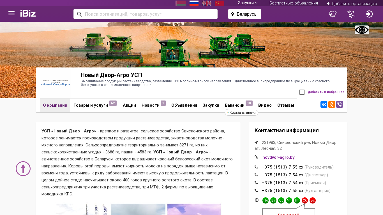This screenshot has width=383, height=215.
Task: Click Приемная phone number
Action: click(x=283, y=183)
